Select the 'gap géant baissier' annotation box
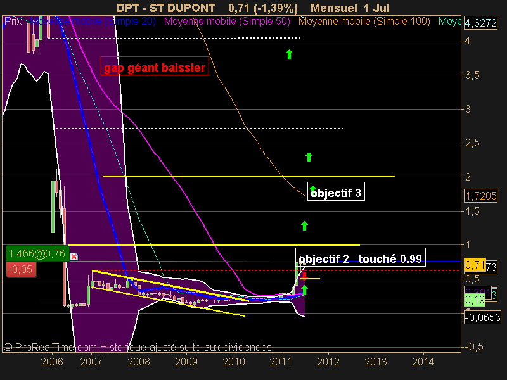Viewport: 507px width, 380px height. (155, 66)
